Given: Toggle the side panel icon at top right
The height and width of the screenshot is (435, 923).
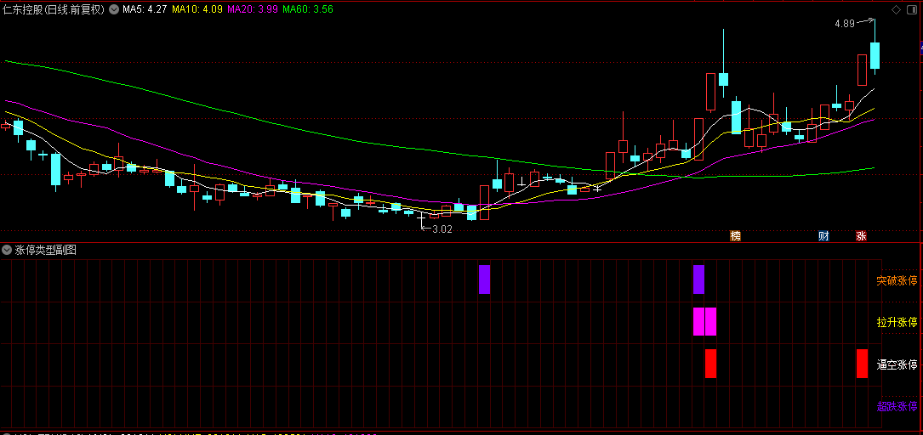Looking at the screenshot, I should (x=912, y=9).
